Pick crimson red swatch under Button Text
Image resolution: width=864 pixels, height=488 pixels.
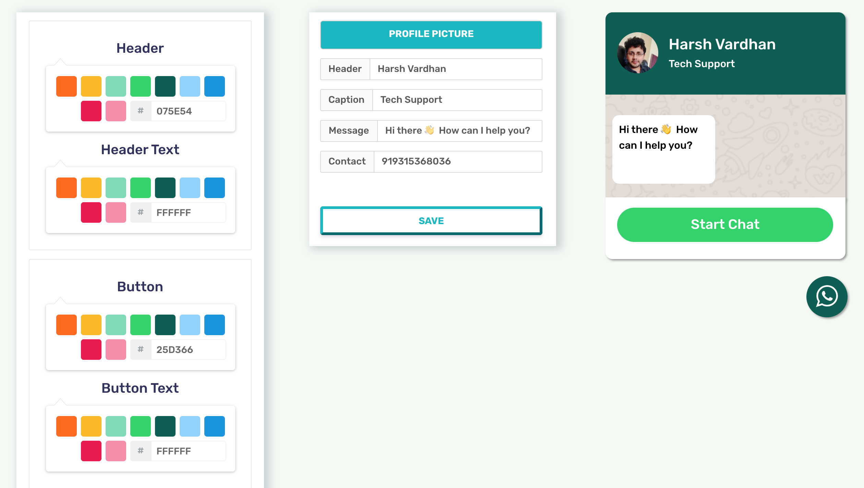tap(91, 451)
